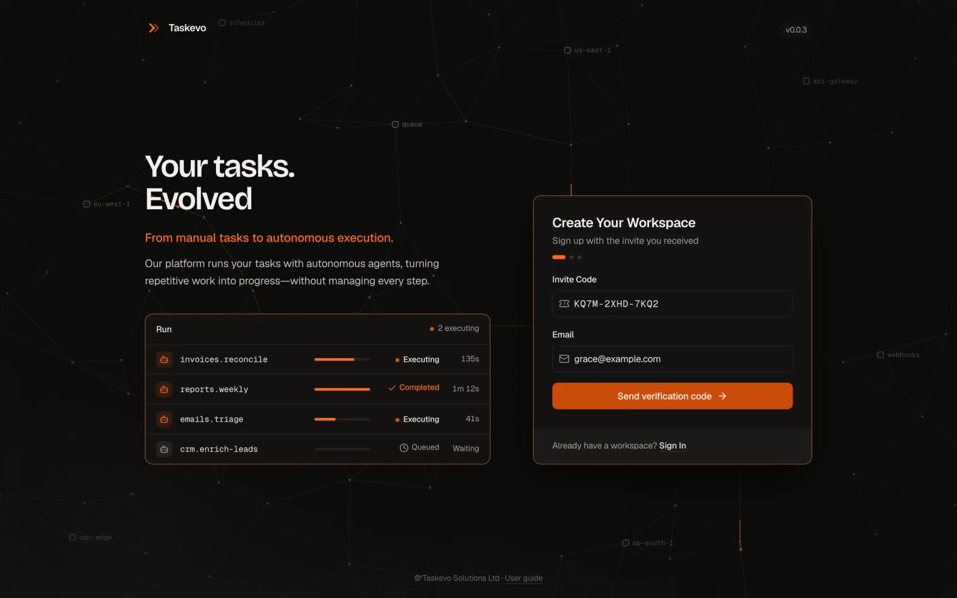
Task: Focus the Invite Code input field
Action: pyautogui.click(x=672, y=304)
